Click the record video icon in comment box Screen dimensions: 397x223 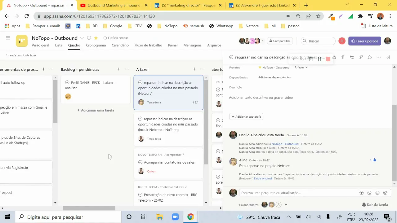361,193
